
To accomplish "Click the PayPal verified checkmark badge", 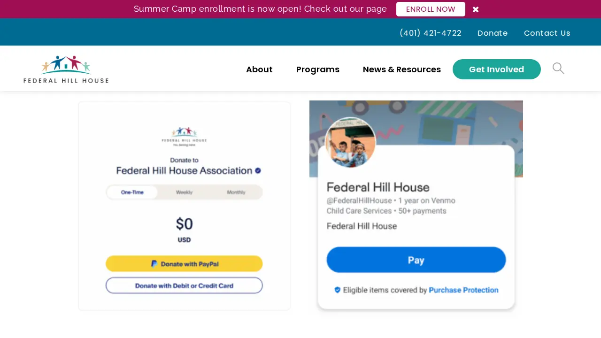I will 258,170.
